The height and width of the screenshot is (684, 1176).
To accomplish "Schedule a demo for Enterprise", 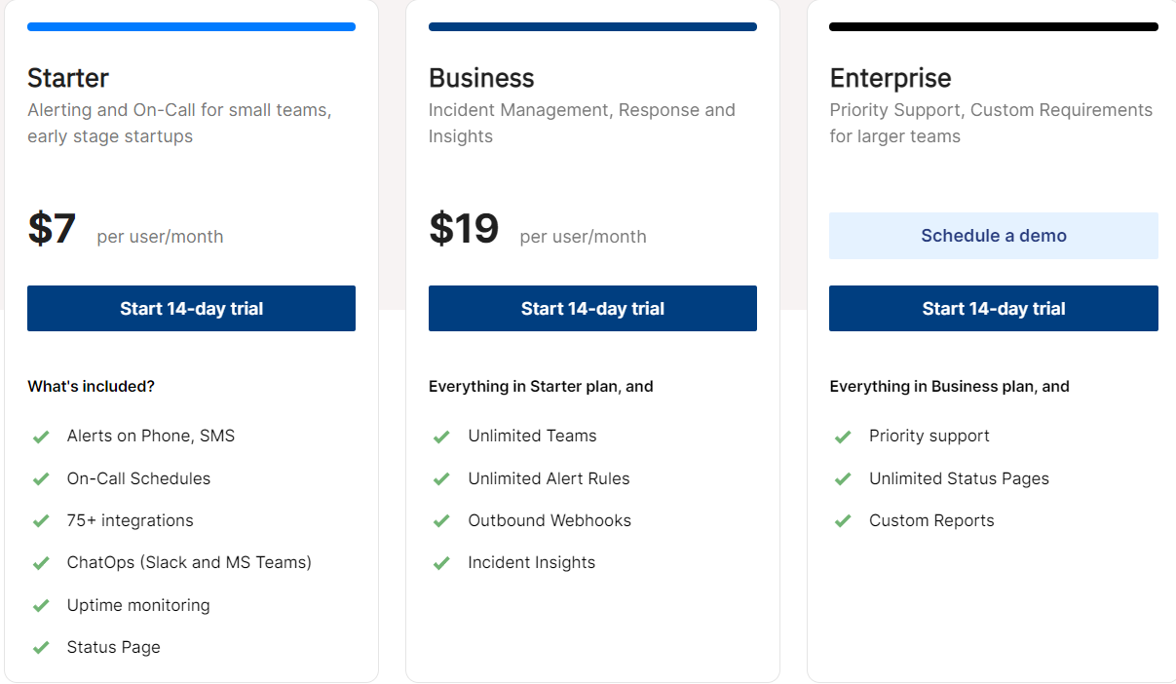I will coord(993,236).
